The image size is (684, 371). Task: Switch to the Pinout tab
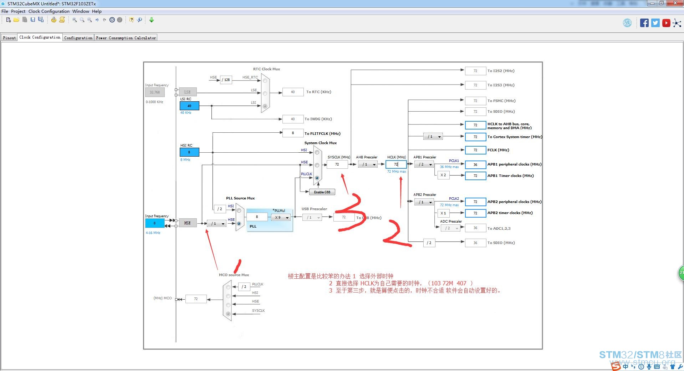9,38
